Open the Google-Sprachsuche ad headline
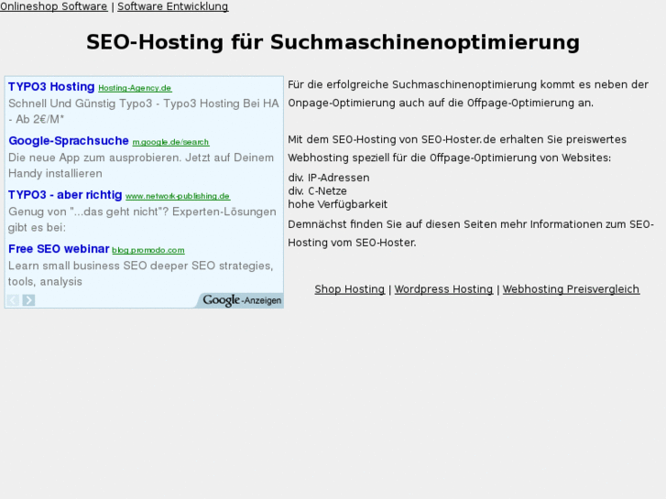Screen dimensions: 666x499 point(69,141)
